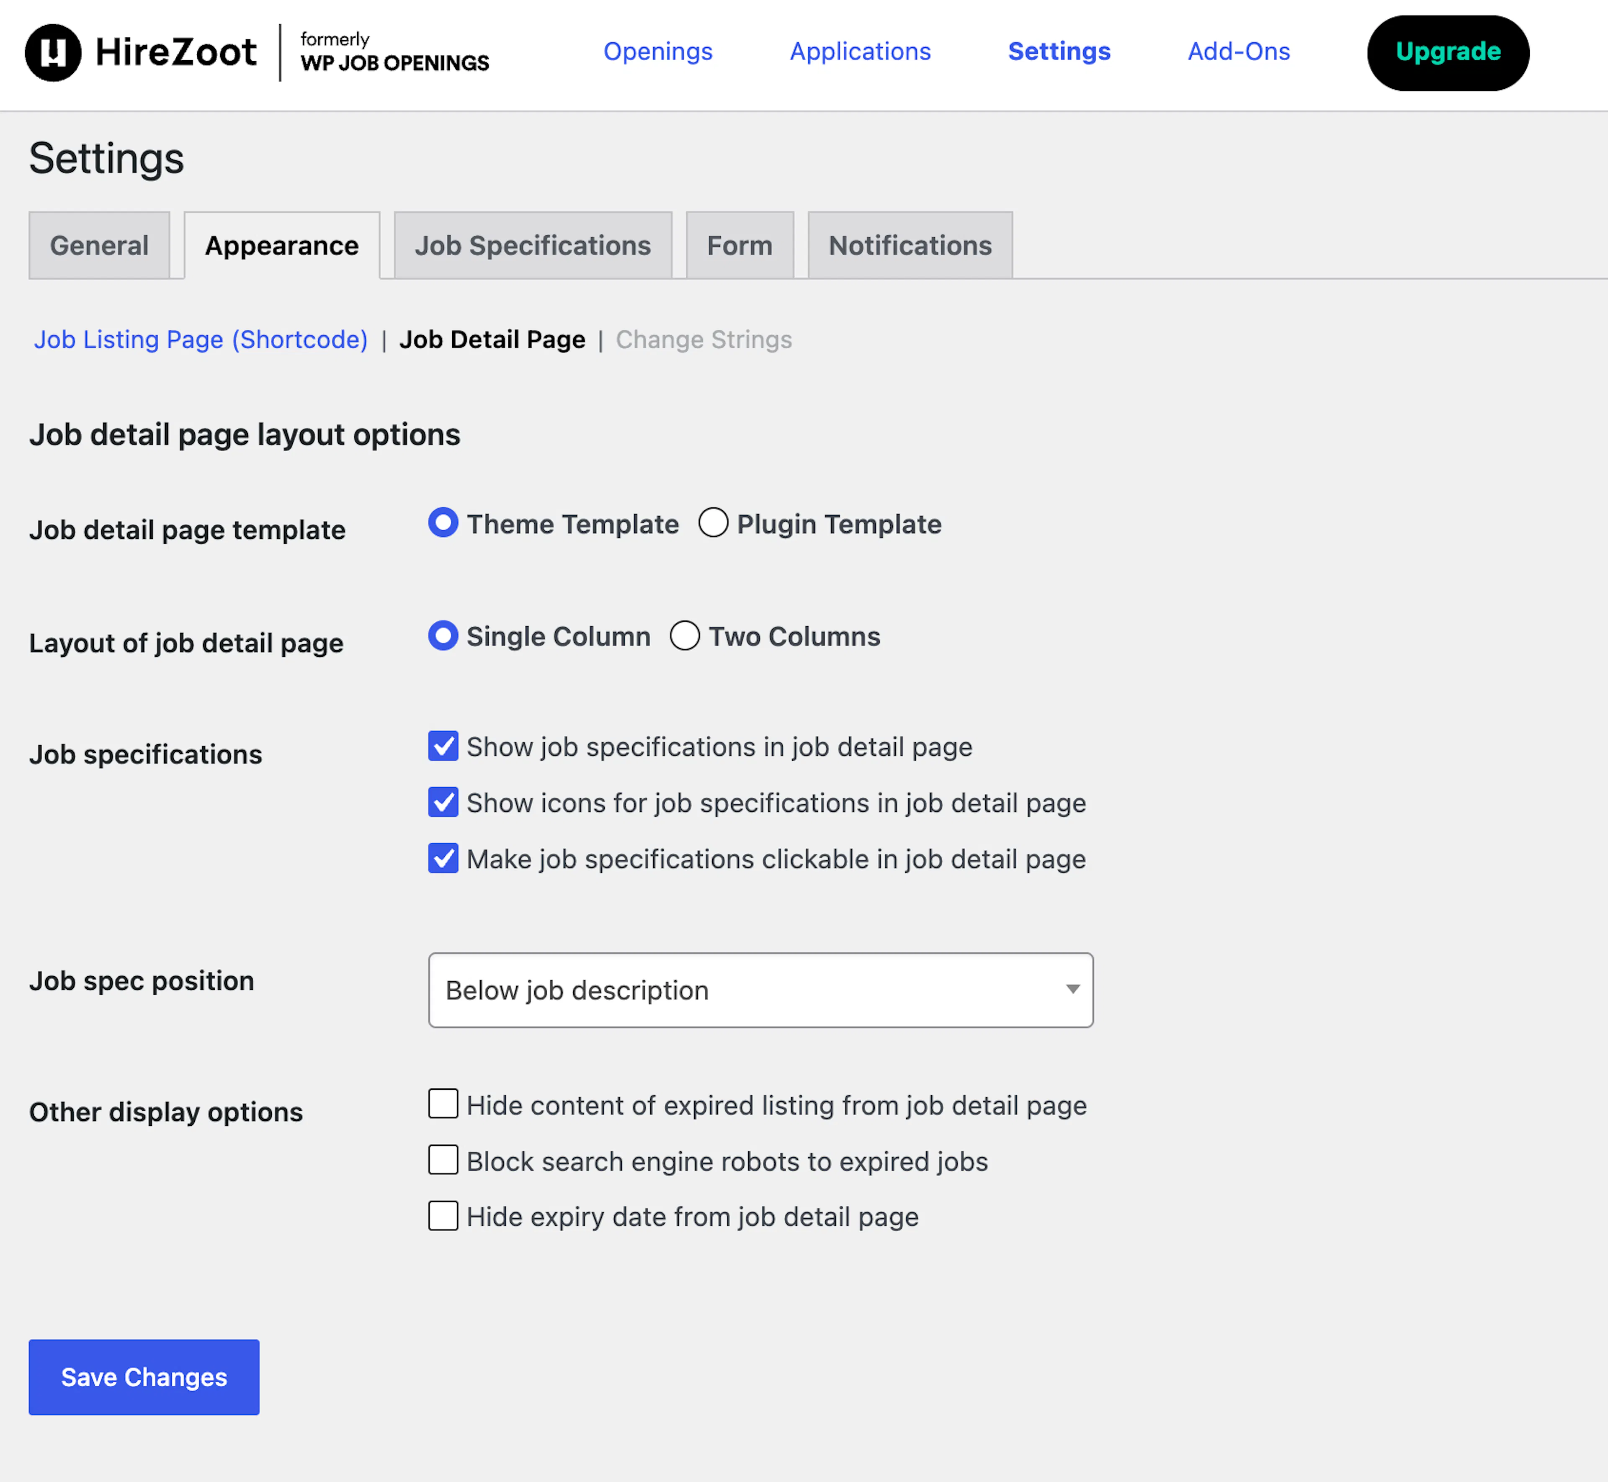Open the Job spec position dropdown
1608x1482 pixels.
click(760, 990)
